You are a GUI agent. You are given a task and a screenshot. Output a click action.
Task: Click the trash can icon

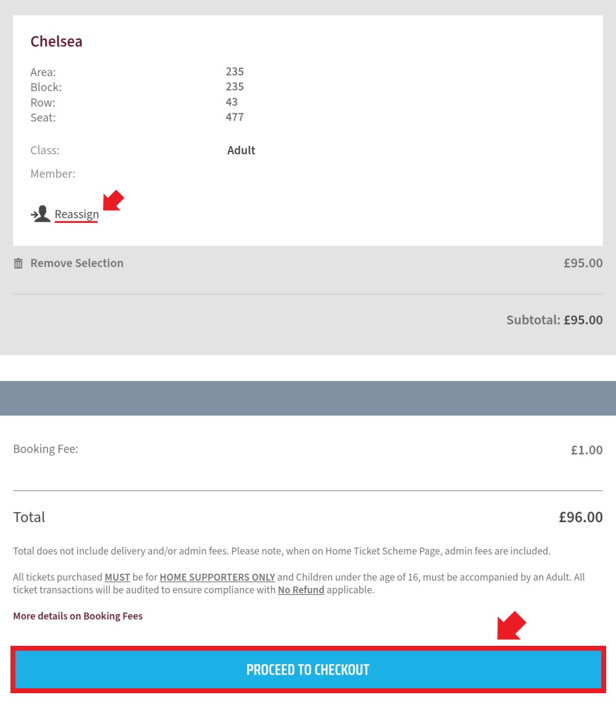click(18, 263)
